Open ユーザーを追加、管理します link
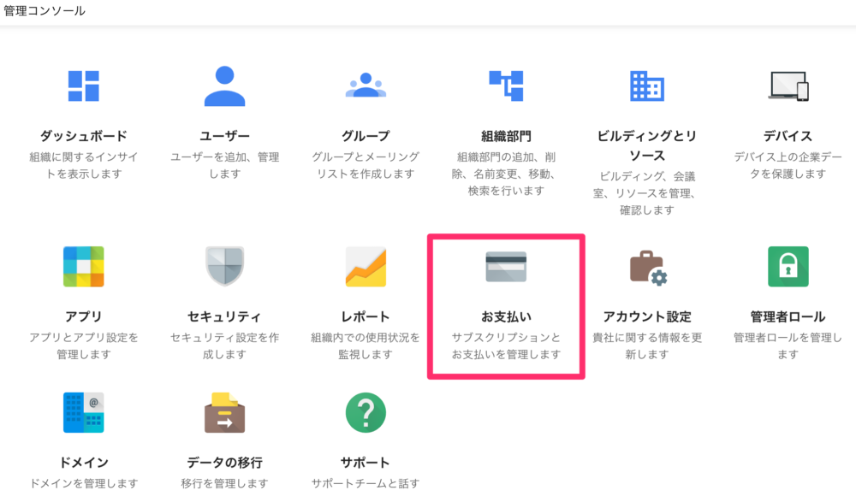This screenshot has width=856, height=502. [224, 164]
